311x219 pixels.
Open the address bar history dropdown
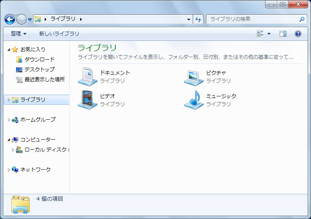[x=189, y=19]
